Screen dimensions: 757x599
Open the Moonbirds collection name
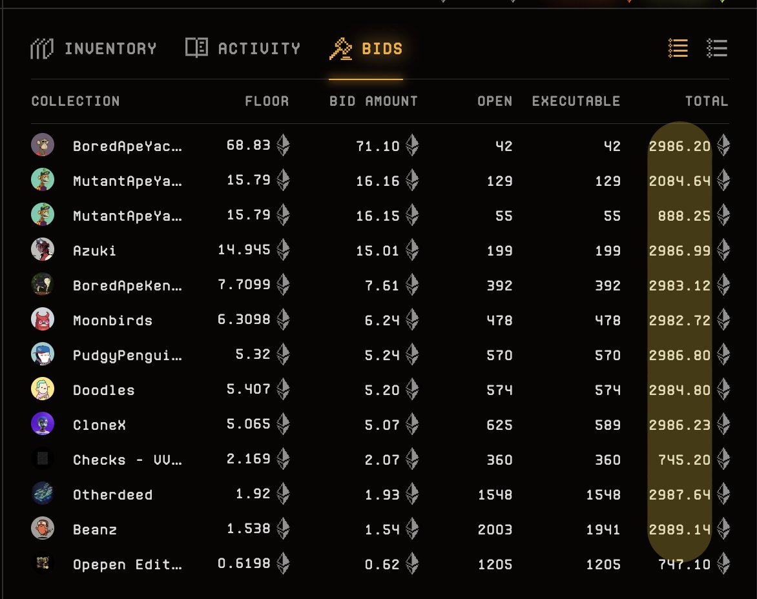[x=112, y=321]
